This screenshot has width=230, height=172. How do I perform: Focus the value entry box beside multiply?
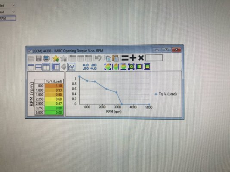point(154,58)
